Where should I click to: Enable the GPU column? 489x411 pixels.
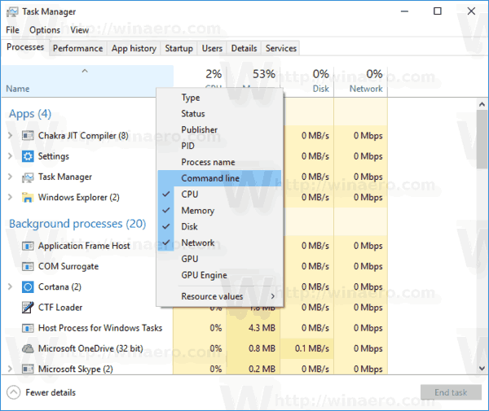click(x=220, y=259)
